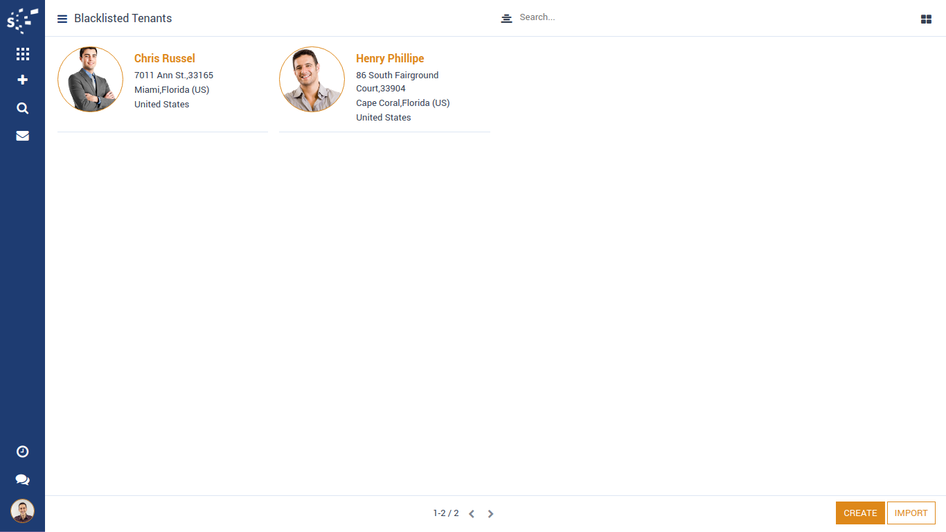The image size is (946, 532).
Task: Click the CREATE button
Action: point(860,513)
